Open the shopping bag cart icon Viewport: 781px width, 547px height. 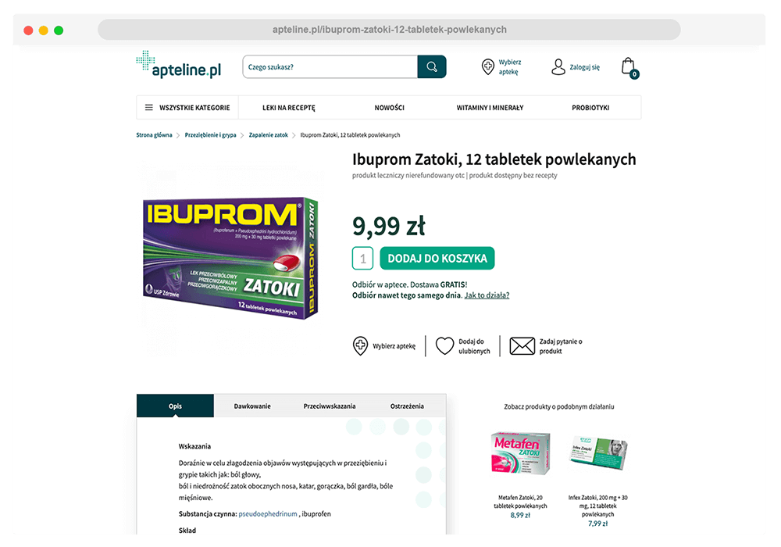click(629, 68)
